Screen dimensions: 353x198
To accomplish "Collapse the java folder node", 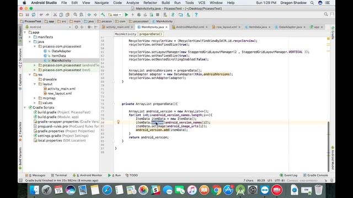I will 30,42.
